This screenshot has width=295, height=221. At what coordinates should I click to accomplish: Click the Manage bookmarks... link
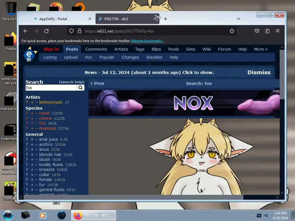click(147, 41)
